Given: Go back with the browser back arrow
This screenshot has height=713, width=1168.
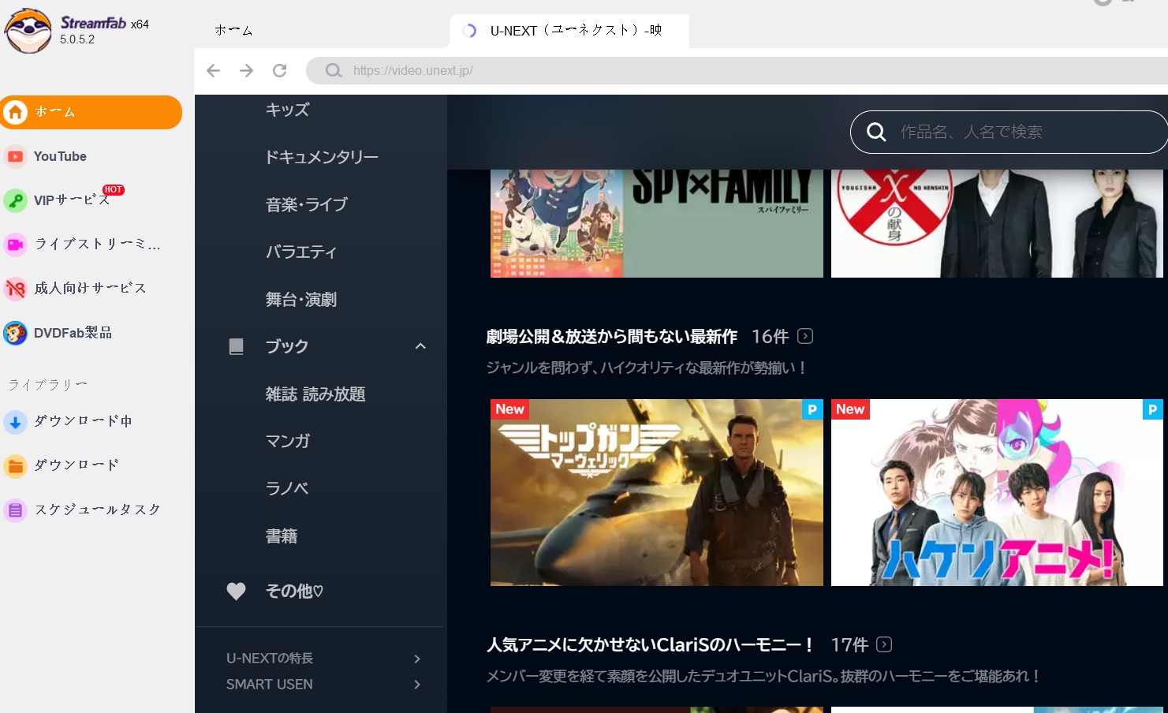Looking at the screenshot, I should click(x=213, y=70).
